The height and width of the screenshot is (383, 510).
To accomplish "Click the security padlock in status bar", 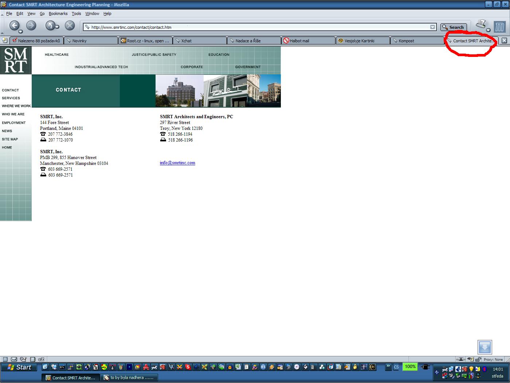I will [x=478, y=359].
